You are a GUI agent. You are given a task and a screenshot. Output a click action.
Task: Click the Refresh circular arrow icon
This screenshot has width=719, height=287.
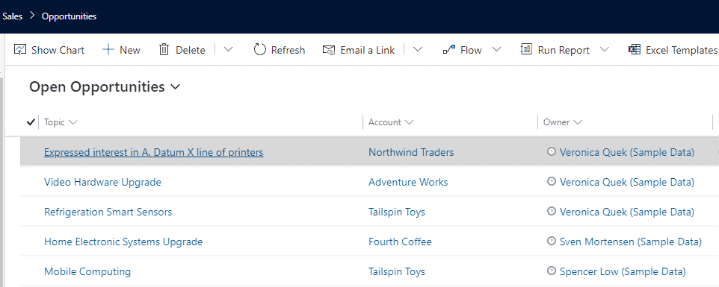coord(260,49)
